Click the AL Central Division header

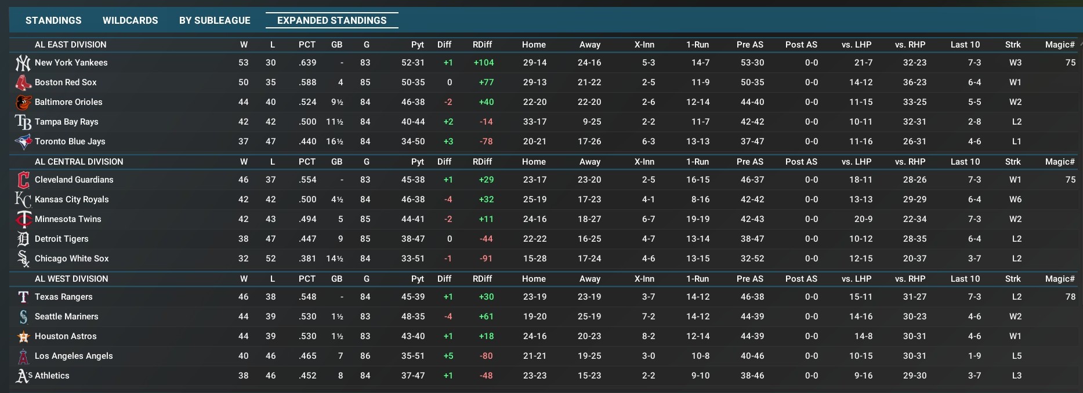click(x=79, y=162)
